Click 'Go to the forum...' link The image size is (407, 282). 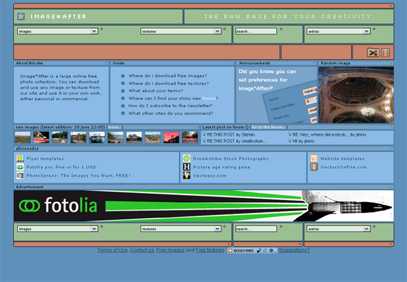pos(269,127)
